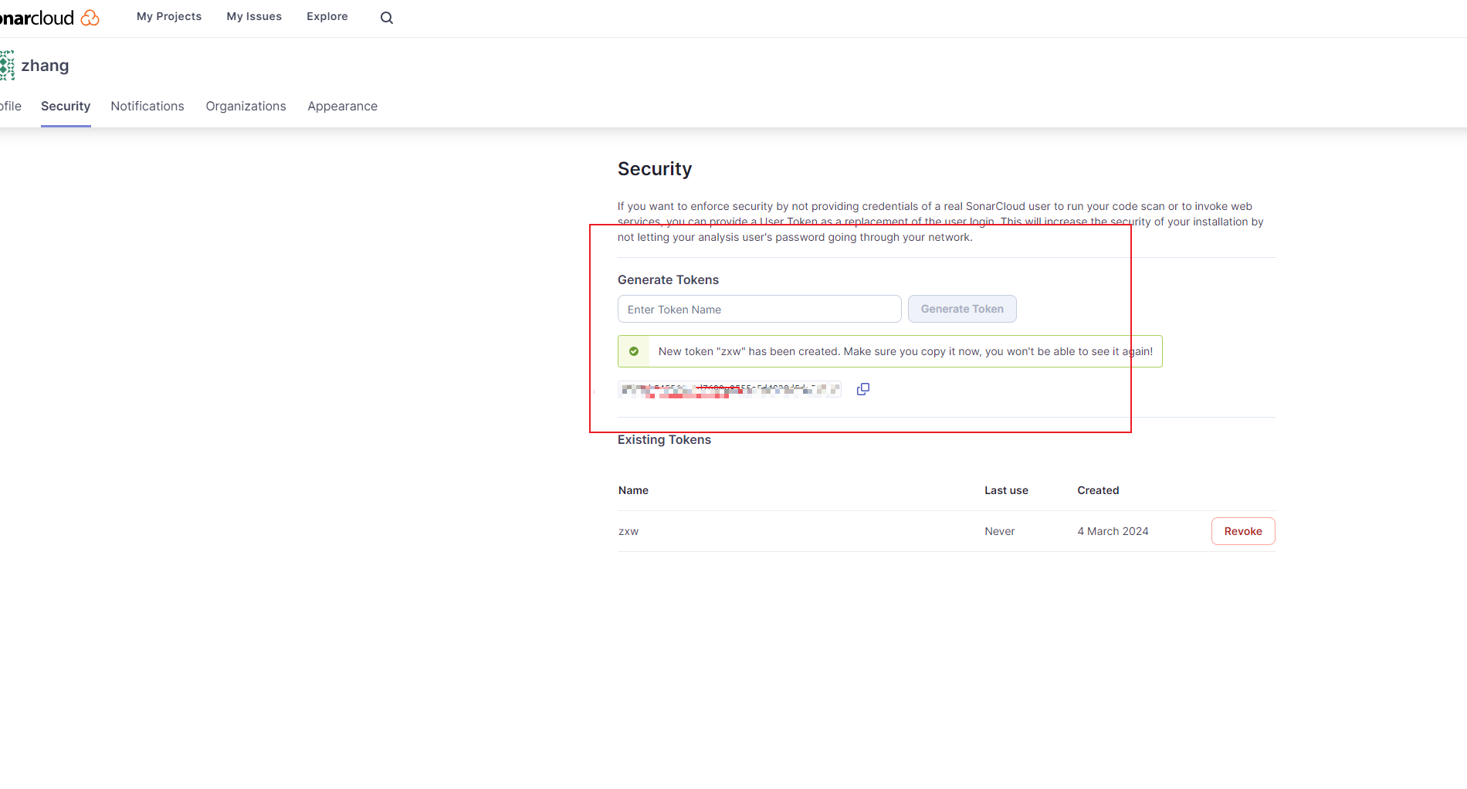Open My Projects in top navigation
Viewport: 1467px width, 789px height.
tap(169, 17)
